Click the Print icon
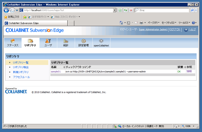The height and width of the screenshot is (132, 202). 141,23
